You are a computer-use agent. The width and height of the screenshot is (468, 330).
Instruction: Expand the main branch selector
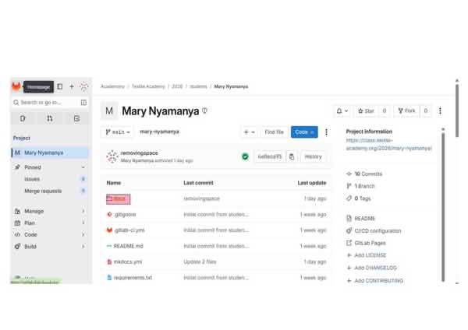(x=118, y=132)
